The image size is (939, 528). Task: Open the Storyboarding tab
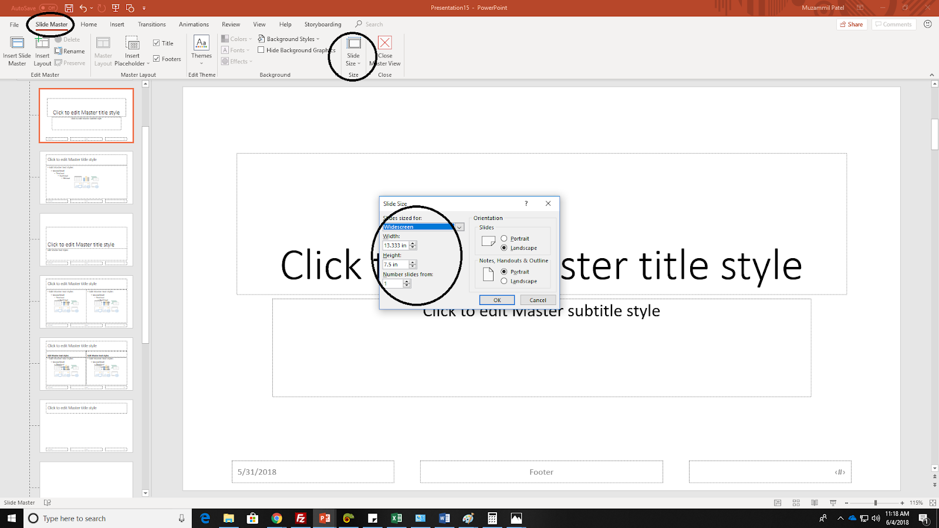click(323, 25)
